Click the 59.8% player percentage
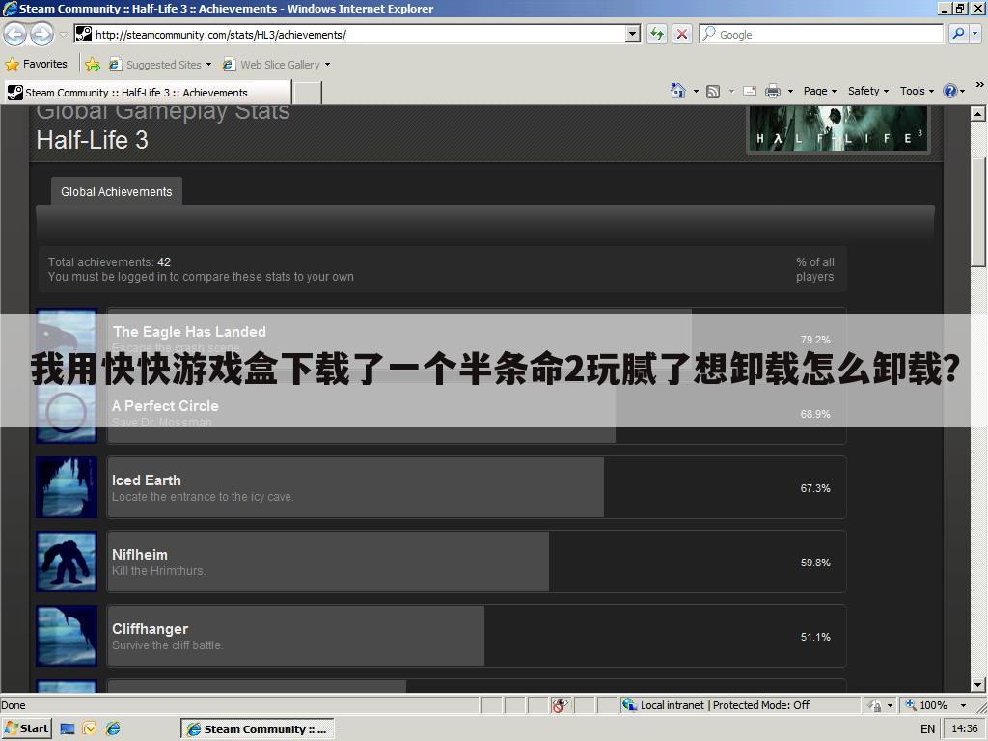 (815, 563)
